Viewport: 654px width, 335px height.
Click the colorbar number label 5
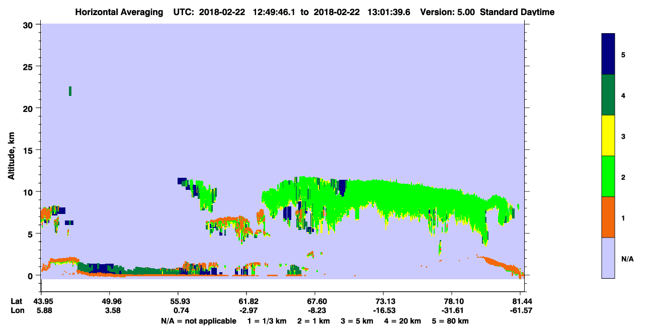(x=623, y=54)
